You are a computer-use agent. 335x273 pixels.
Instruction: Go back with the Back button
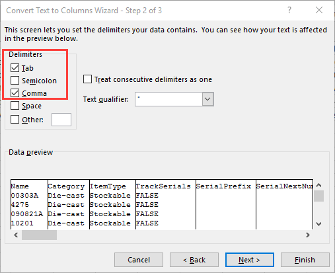pos(194,260)
